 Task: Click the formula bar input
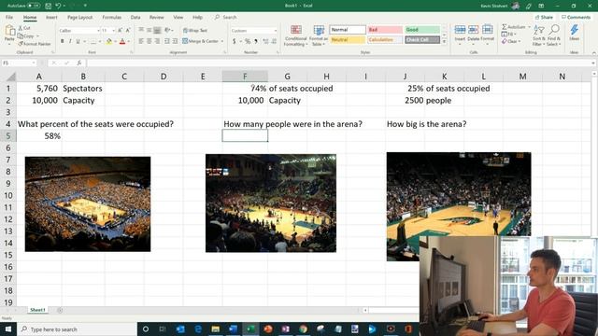339,63
